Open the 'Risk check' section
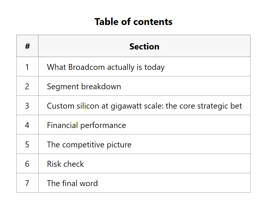This screenshot has width=267, height=207. 65,164
